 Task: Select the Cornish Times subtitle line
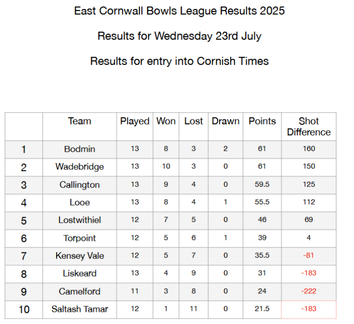[x=179, y=61]
